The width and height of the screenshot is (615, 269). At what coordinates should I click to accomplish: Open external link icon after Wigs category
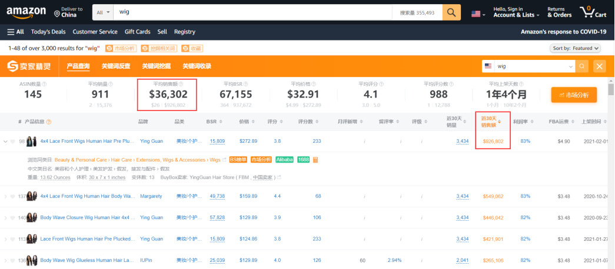[x=224, y=160]
